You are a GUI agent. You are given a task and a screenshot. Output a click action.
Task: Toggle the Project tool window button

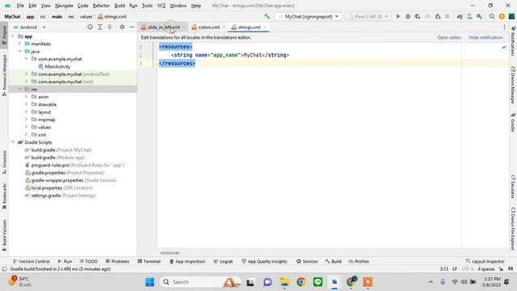4,36
